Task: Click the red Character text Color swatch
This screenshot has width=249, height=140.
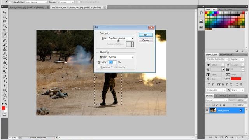Action: pos(236,79)
